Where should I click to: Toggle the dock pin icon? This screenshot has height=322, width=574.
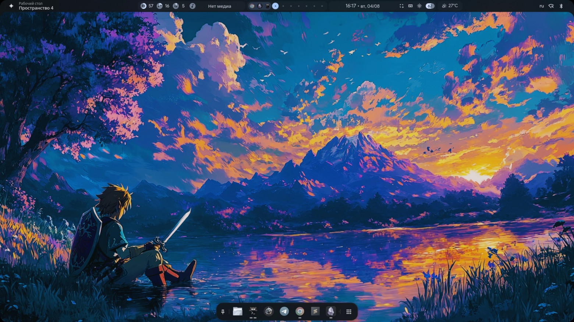click(223, 312)
